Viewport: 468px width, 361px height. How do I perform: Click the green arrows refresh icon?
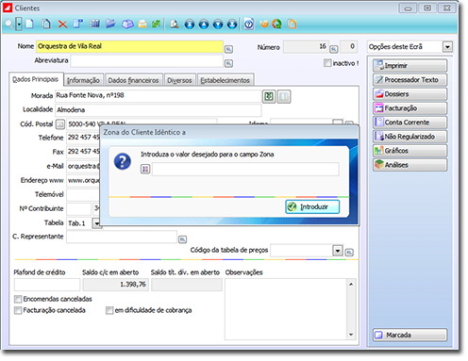[x=156, y=24]
